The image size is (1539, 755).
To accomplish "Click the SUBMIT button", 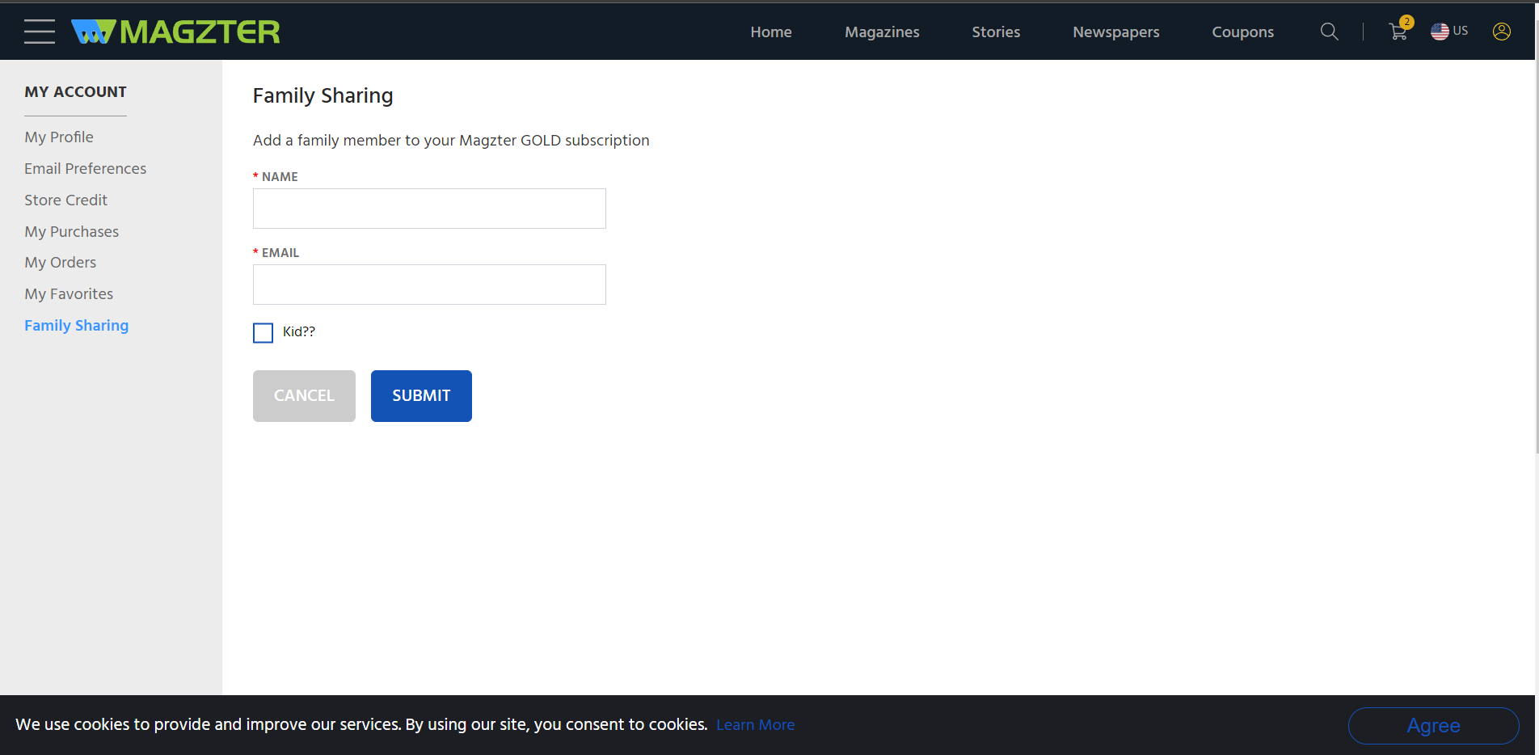I will click(421, 396).
